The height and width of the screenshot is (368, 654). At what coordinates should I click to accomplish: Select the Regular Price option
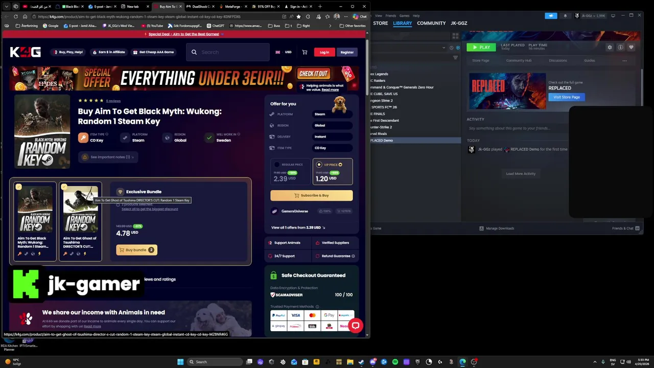point(291,172)
